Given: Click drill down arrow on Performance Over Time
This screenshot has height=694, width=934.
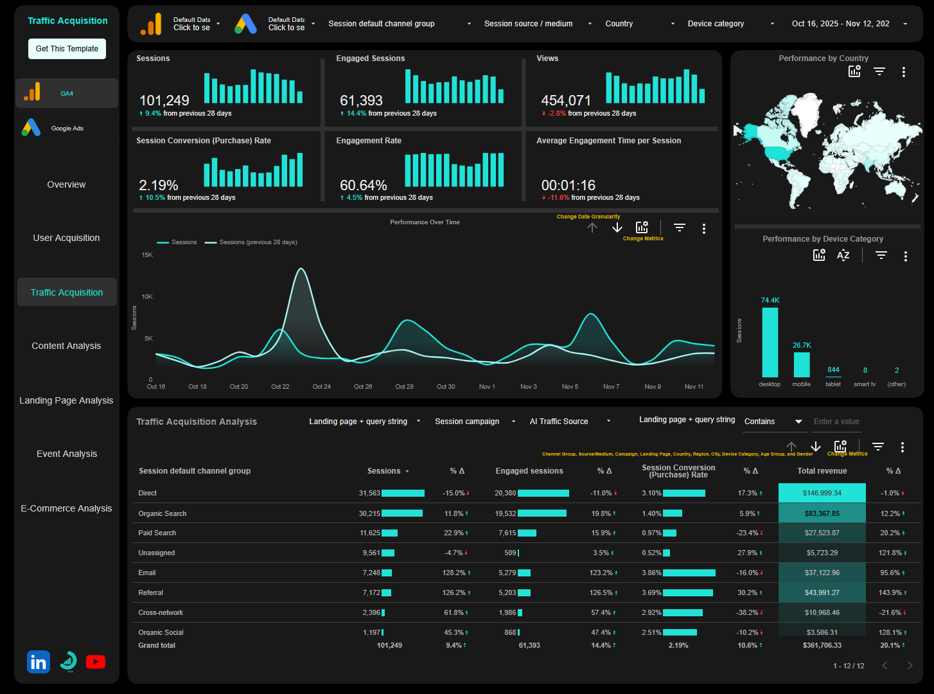Looking at the screenshot, I should click(617, 227).
